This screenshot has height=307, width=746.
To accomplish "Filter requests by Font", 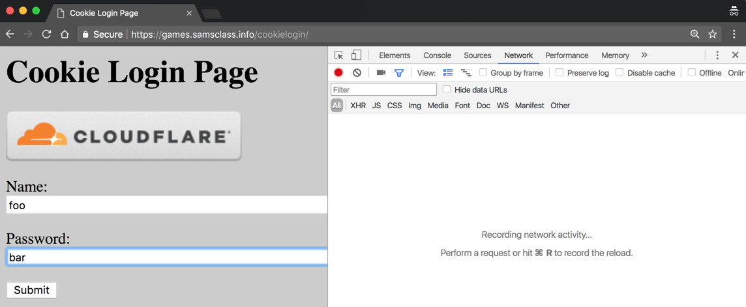I will point(462,106).
